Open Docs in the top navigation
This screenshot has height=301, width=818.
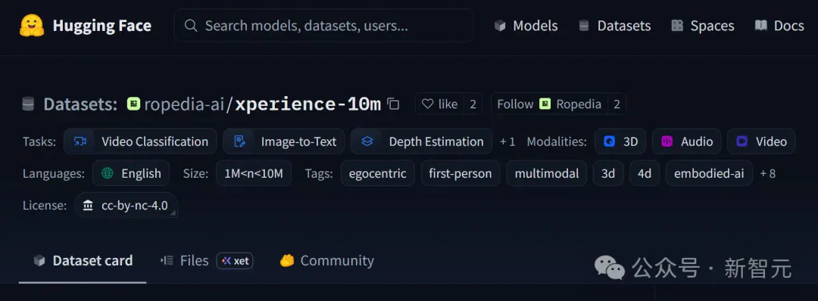tap(779, 26)
